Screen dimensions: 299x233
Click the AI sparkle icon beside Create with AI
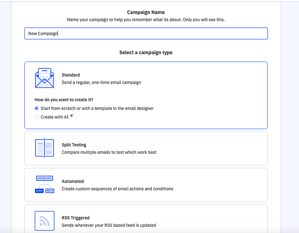click(71, 116)
